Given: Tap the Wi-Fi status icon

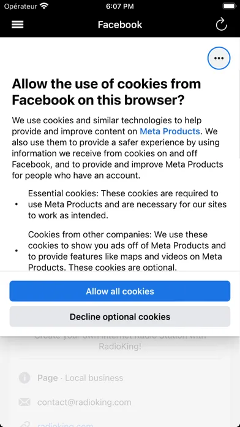Looking at the screenshot, I should [x=43, y=6].
